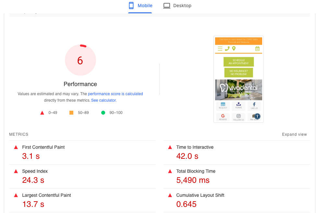
Task: Click the phone call icon in the site preview
Action: pyautogui.click(x=227, y=49)
